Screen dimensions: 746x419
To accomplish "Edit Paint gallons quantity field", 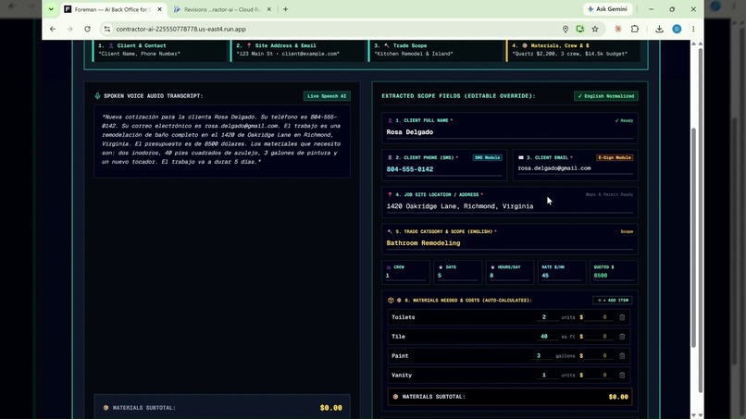I will pyautogui.click(x=540, y=356).
